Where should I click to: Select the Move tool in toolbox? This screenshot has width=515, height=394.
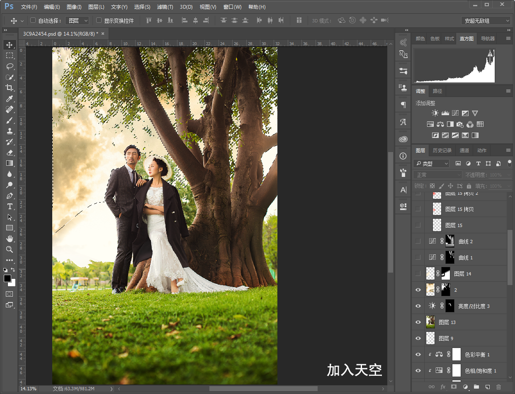pos(9,45)
